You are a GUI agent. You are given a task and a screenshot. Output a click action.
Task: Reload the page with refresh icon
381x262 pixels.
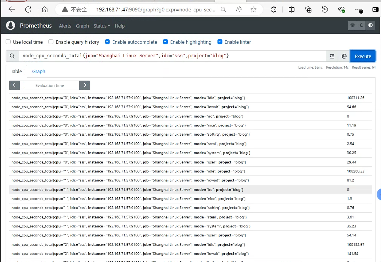point(28,10)
